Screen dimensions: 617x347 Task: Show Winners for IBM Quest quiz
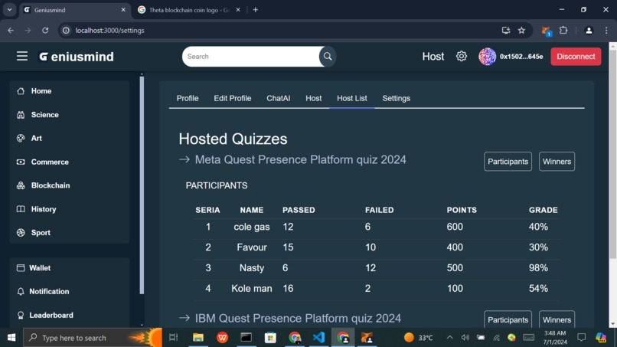[x=557, y=319]
